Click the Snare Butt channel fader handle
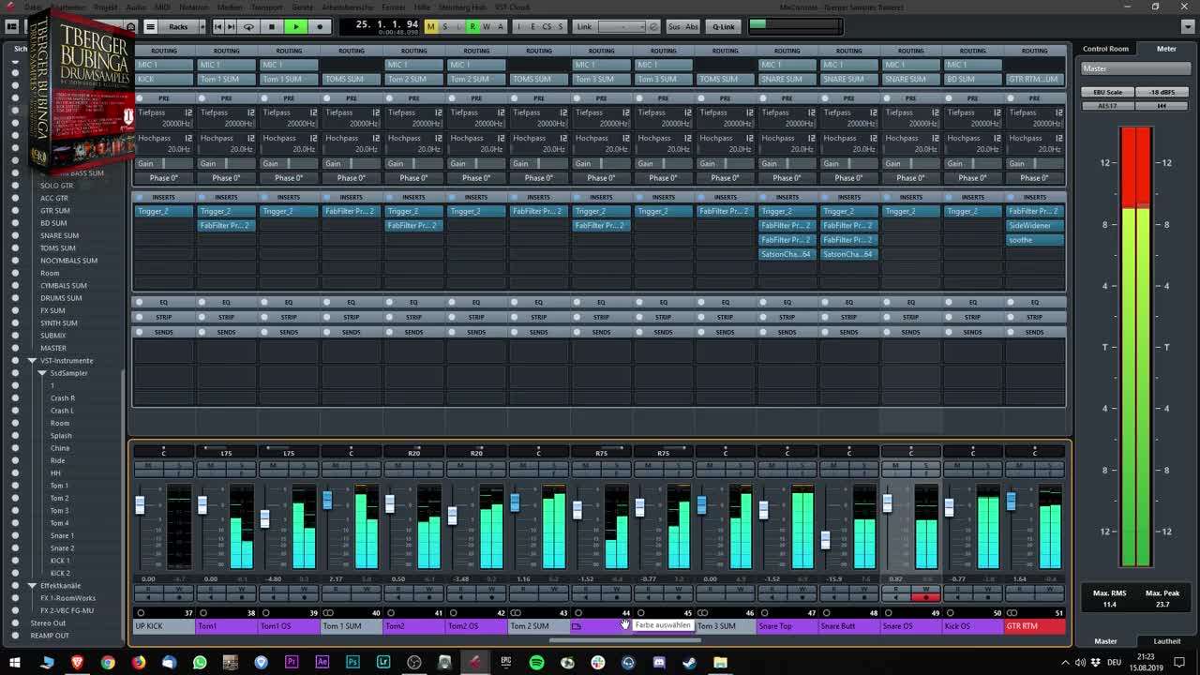1200x675 pixels. pyautogui.click(x=825, y=540)
